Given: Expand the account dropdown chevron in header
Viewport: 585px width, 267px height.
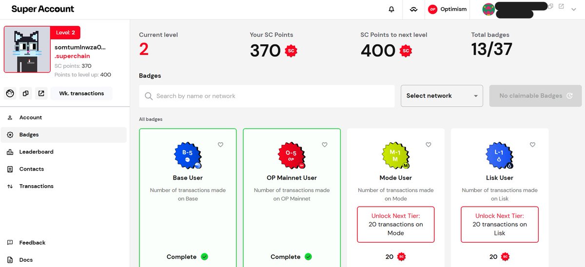Looking at the screenshot, I should 573,9.
